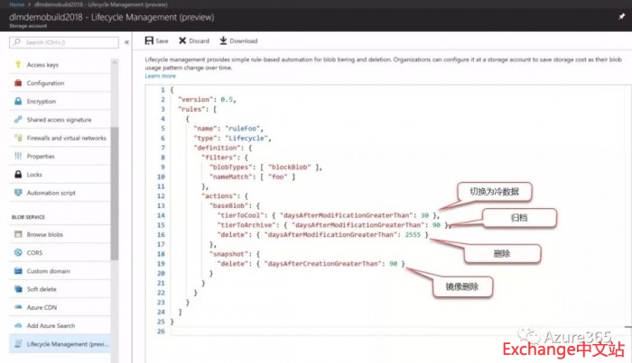Open Shared access signature settings
The width and height of the screenshot is (632, 363).
(59, 120)
